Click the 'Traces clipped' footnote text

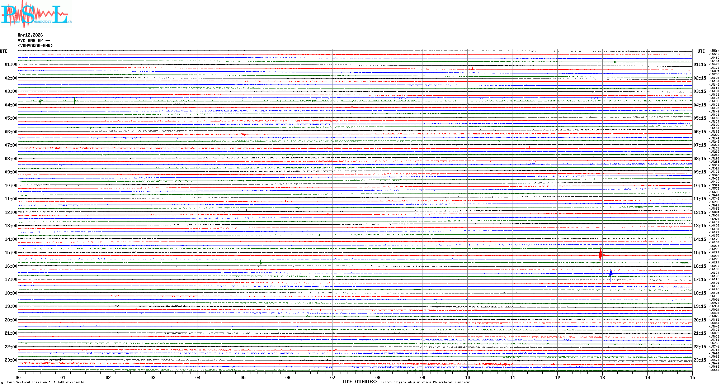(425, 382)
